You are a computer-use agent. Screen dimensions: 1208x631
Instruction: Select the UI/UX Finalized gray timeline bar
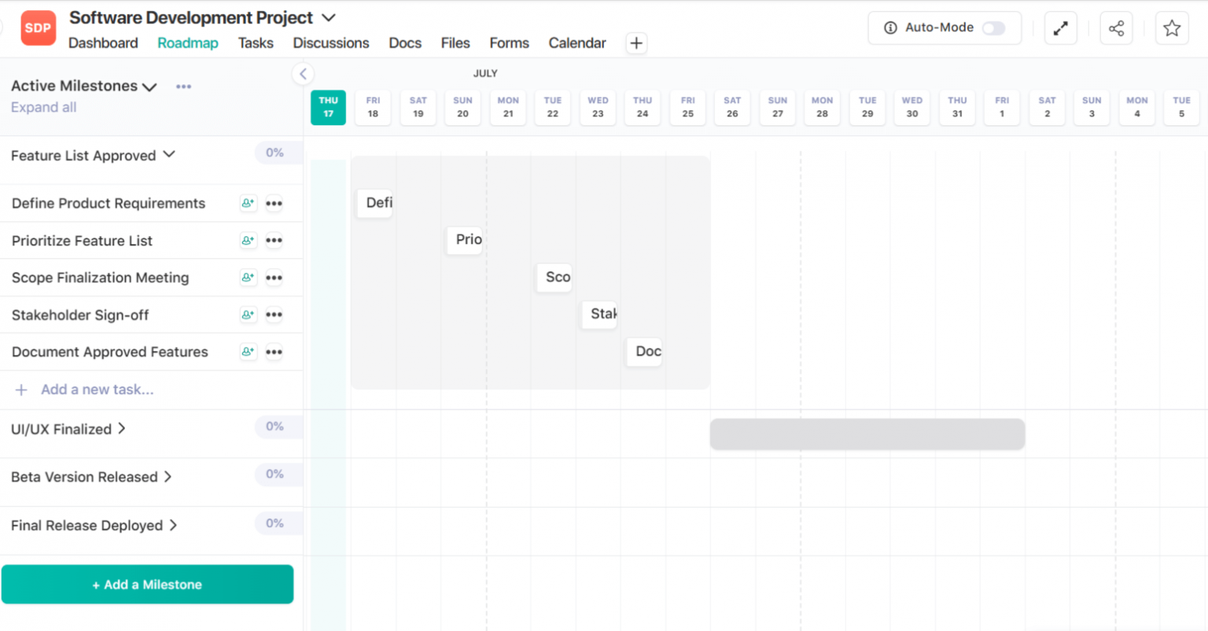(x=867, y=434)
